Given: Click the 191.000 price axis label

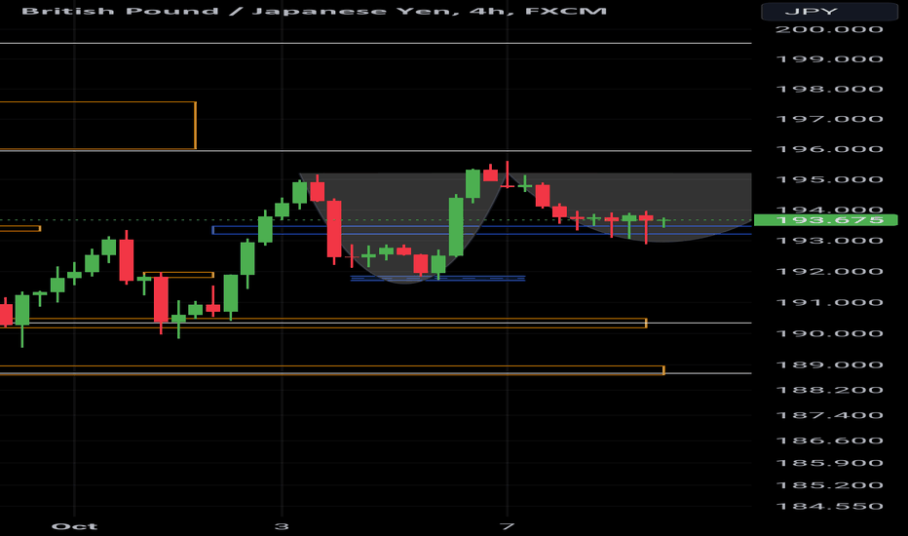Looking at the screenshot, I should click(829, 302).
